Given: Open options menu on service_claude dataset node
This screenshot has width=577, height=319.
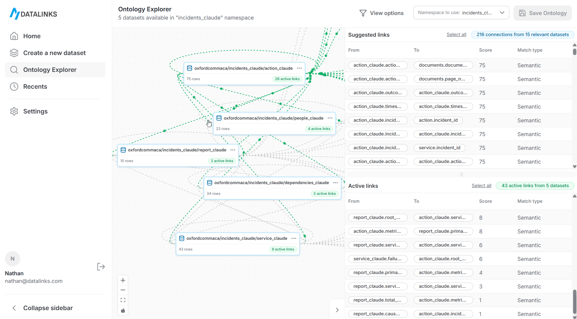Looking at the screenshot, I should tap(293, 238).
